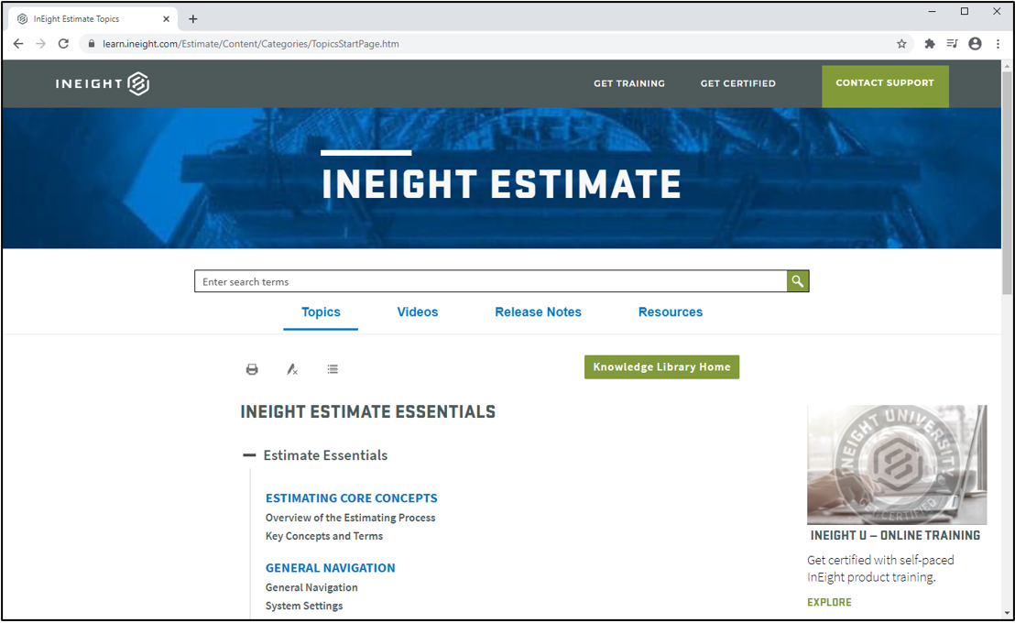Click the InEight University certified image
Viewport: 1015px width, 623px height.
click(x=897, y=465)
